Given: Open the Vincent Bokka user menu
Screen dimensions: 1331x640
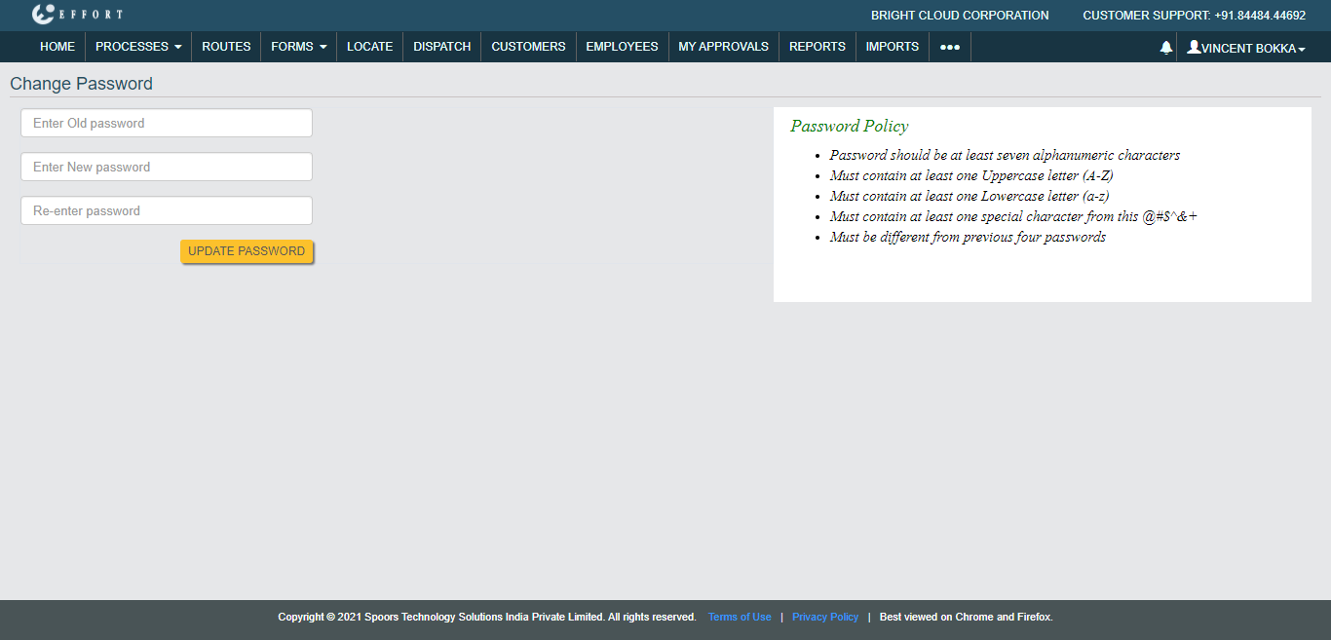Looking at the screenshot, I should tap(1246, 48).
